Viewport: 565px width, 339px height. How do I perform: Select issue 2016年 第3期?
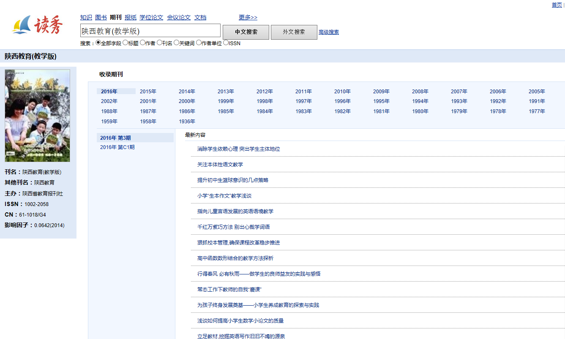[x=115, y=138]
